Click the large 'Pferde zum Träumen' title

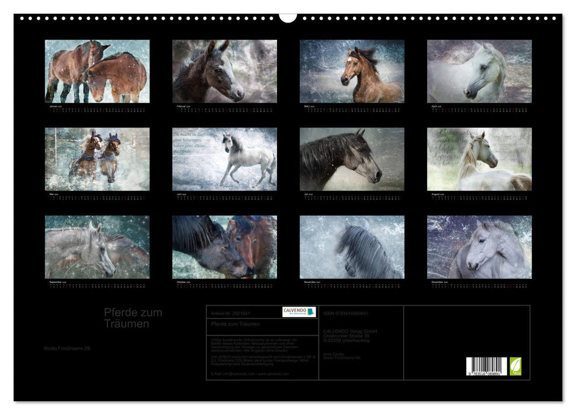pyautogui.click(x=133, y=318)
